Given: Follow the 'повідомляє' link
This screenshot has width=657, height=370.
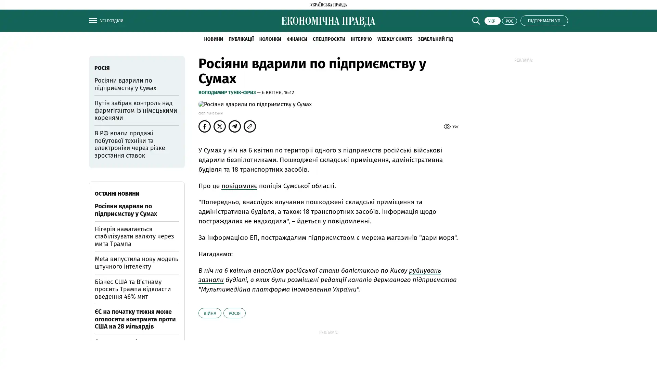Looking at the screenshot, I should click(239, 186).
